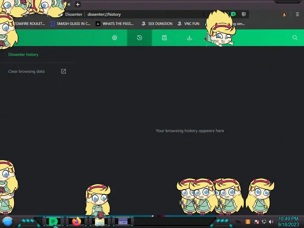Open the WHATS THE PASS... bookmark
304x228 pixels.
(115, 24)
